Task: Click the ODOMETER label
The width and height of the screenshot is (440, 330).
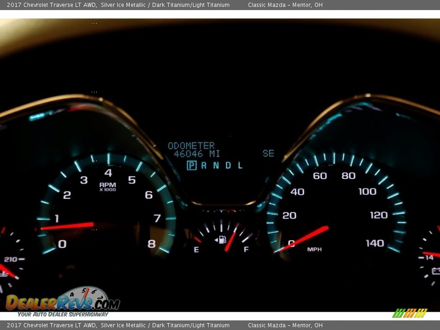Action: tap(191, 146)
